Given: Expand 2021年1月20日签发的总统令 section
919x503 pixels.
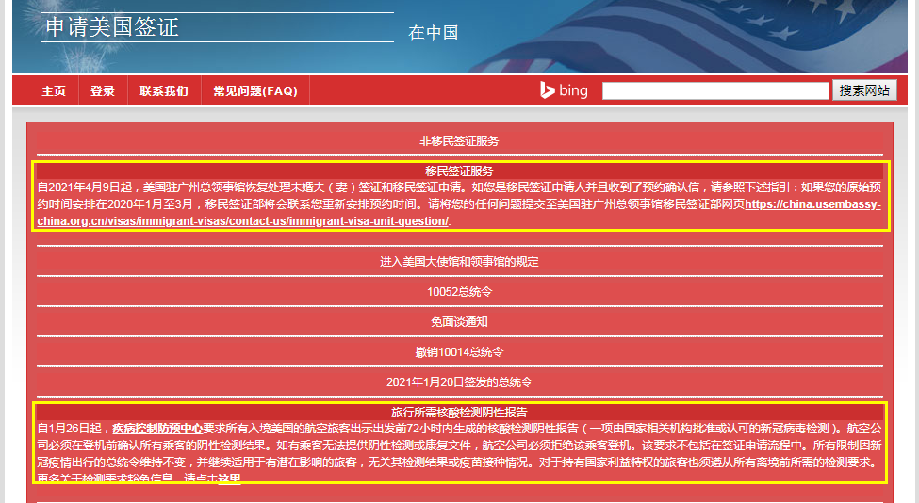Looking at the screenshot, I should pyautogui.click(x=460, y=382).
